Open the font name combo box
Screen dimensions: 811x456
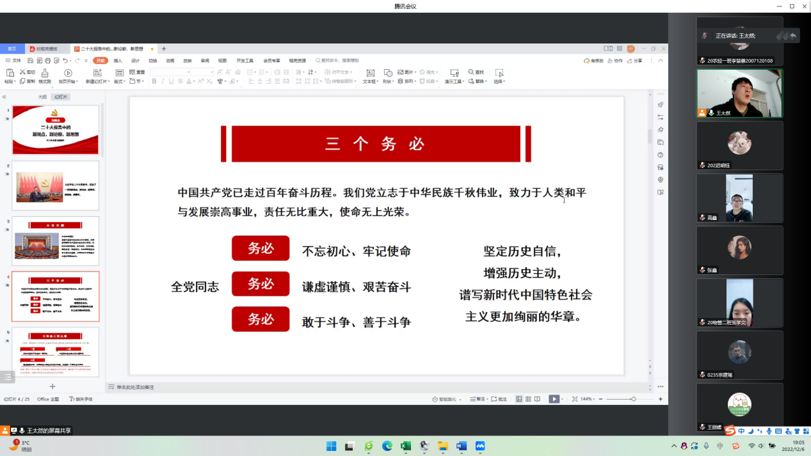click(170, 72)
